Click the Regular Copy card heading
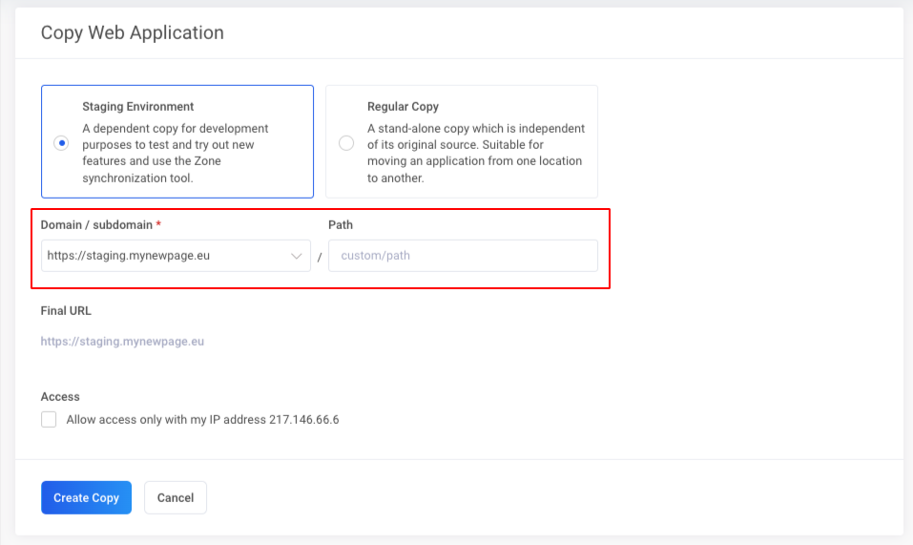This screenshot has height=545, width=913. click(x=403, y=107)
